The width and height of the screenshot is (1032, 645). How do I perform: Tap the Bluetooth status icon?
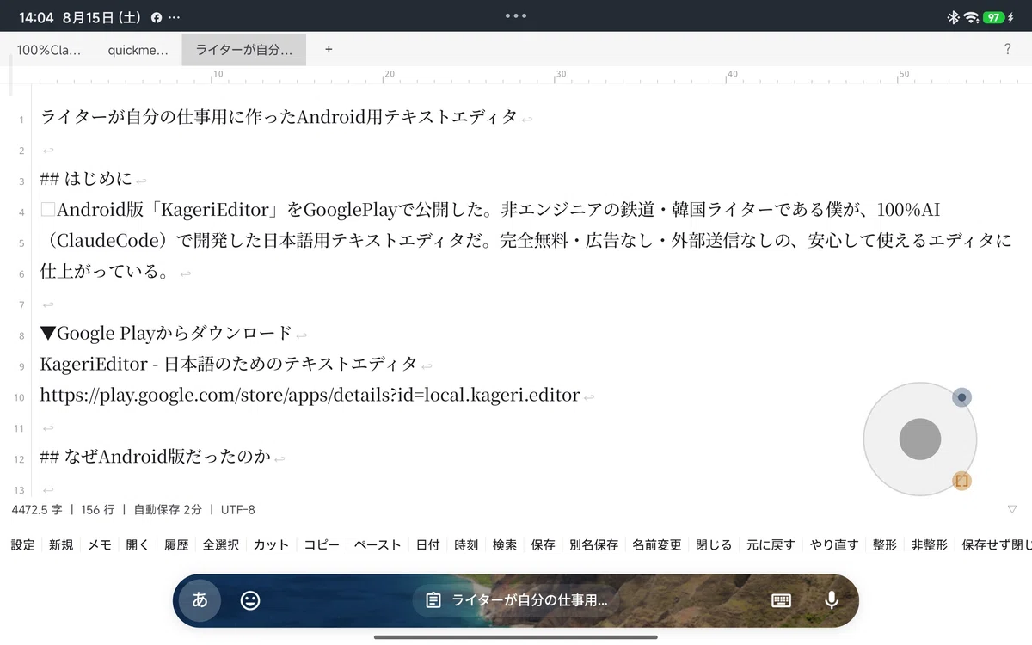tap(953, 17)
